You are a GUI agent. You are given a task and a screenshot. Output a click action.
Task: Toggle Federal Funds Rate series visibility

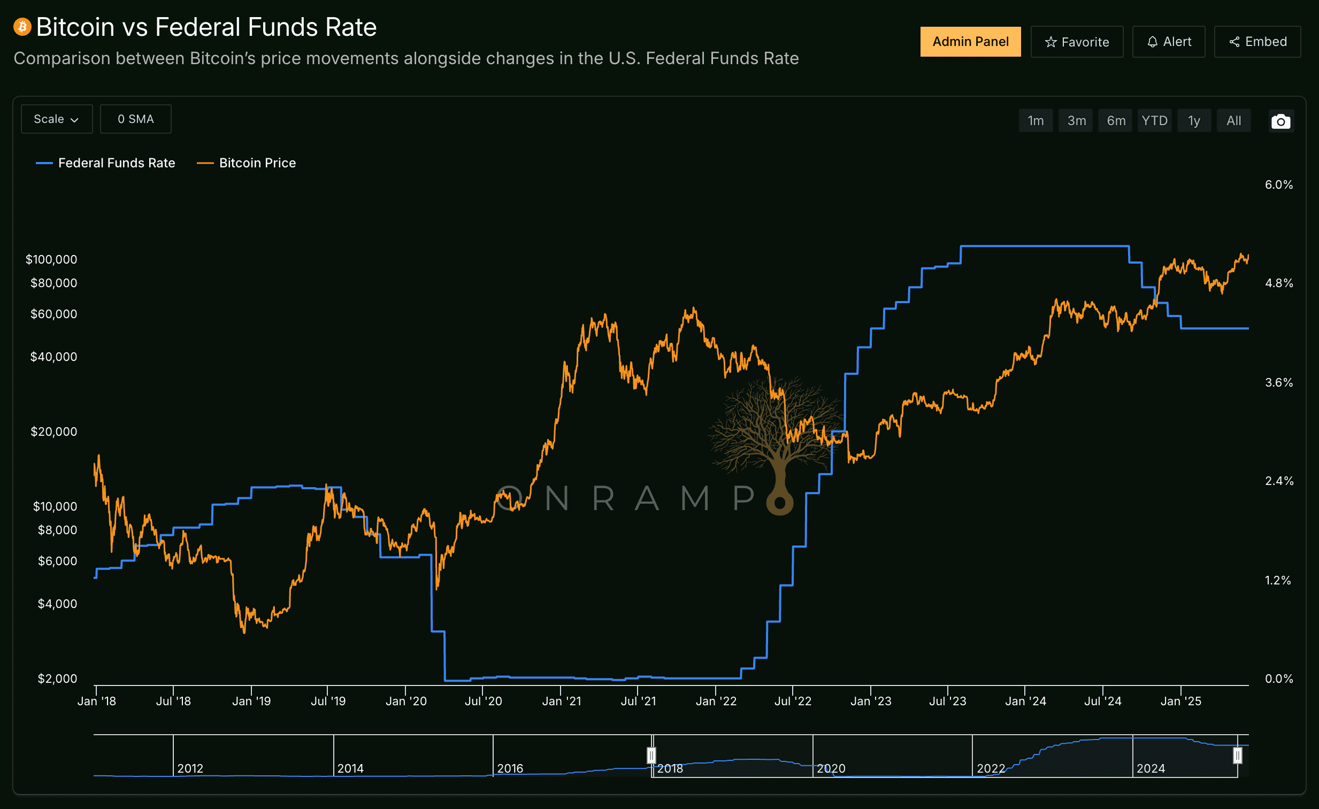coord(116,163)
